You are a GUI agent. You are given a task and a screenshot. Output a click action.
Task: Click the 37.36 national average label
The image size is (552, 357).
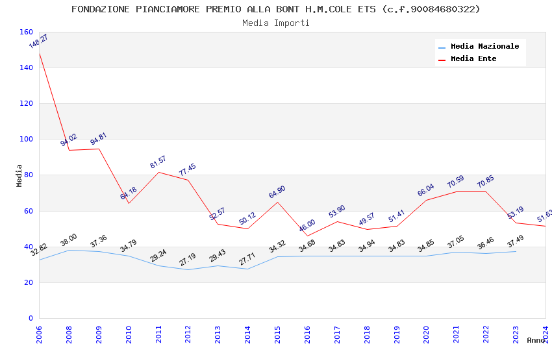pos(99,241)
